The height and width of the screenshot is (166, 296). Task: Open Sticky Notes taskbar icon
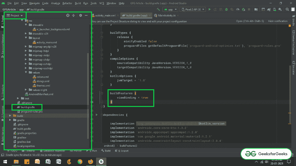27,162
